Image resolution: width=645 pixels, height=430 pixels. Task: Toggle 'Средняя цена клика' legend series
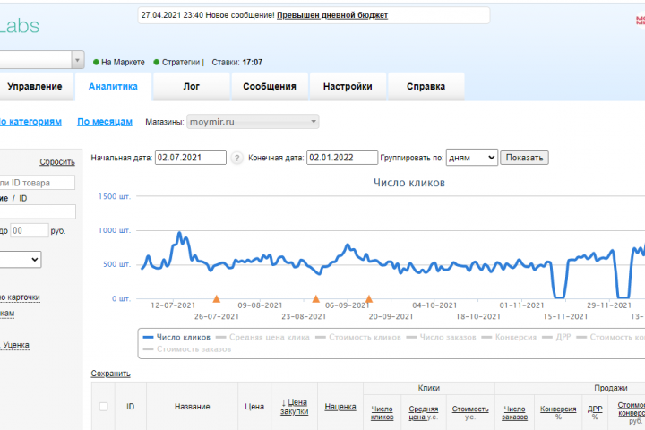(x=262, y=337)
